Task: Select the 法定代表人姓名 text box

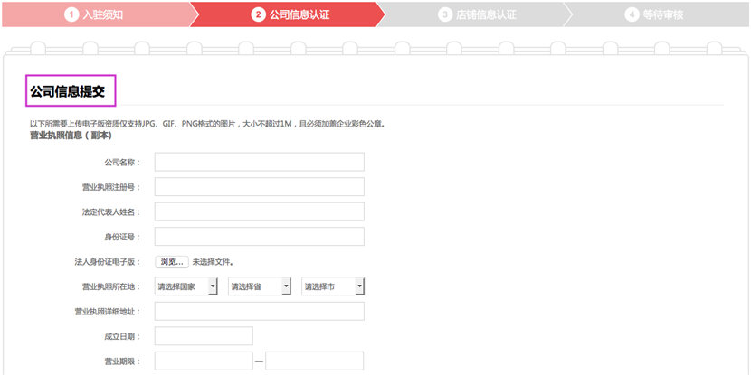Action: tap(259, 211)
